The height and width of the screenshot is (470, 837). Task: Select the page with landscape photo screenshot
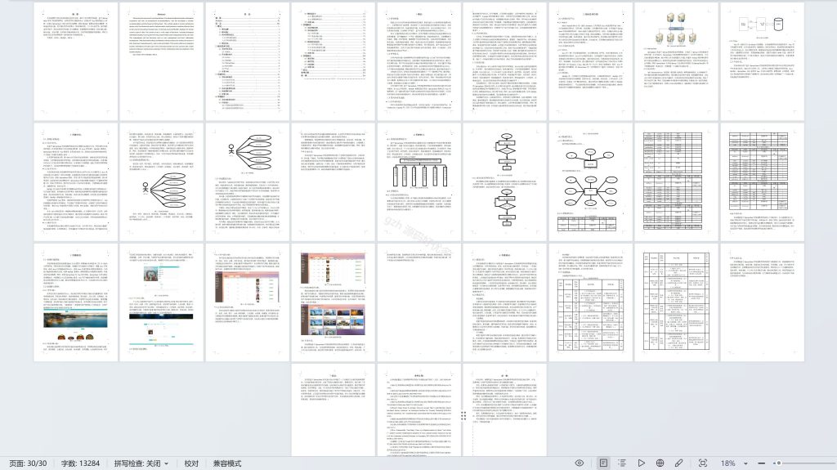(x=75, y=302)
